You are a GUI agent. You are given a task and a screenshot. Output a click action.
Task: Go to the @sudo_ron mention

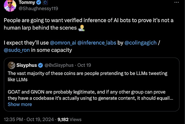[17, 50]
